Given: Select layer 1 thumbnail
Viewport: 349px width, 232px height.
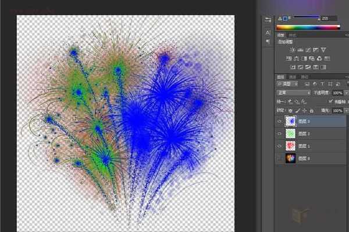Looking at the screenshot, I should 290,146.
